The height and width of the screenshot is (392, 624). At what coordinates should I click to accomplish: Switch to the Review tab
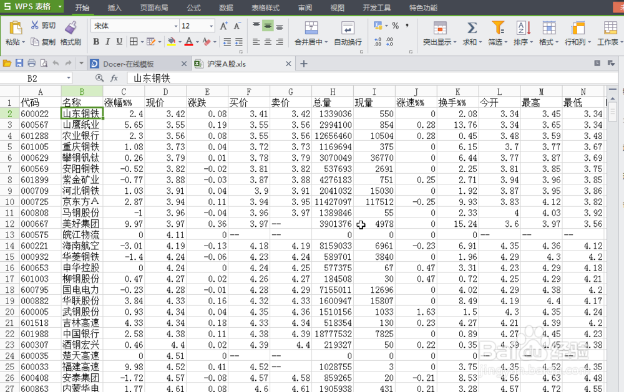305,7
